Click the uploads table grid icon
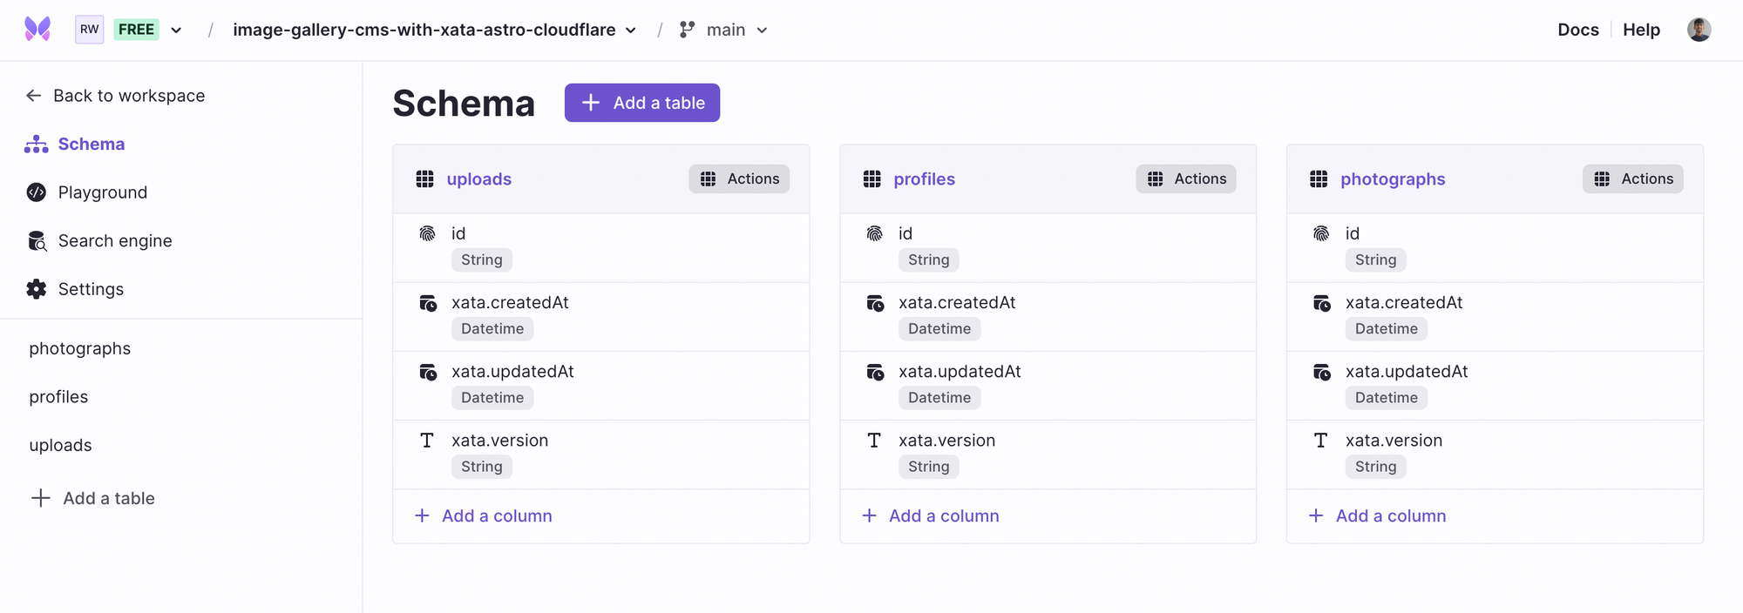The image size is (1743, 613). pyautogui.click(x=424, y=179)
